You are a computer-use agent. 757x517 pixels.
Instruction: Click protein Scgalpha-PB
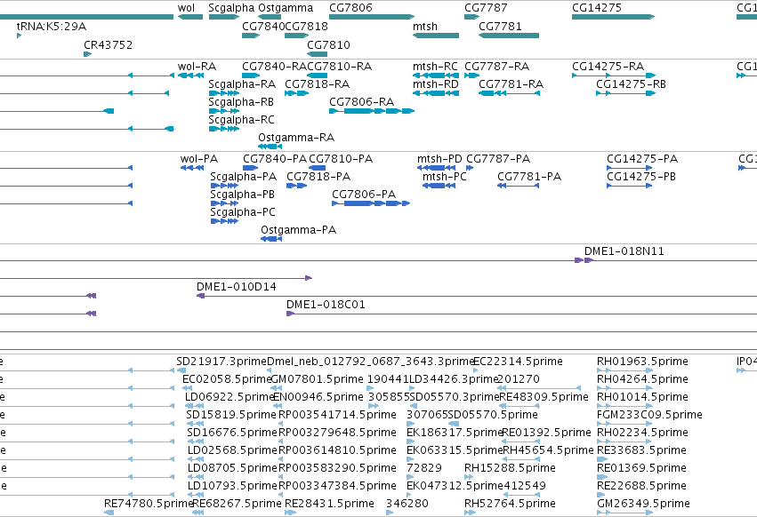click(x=224, y=203)
